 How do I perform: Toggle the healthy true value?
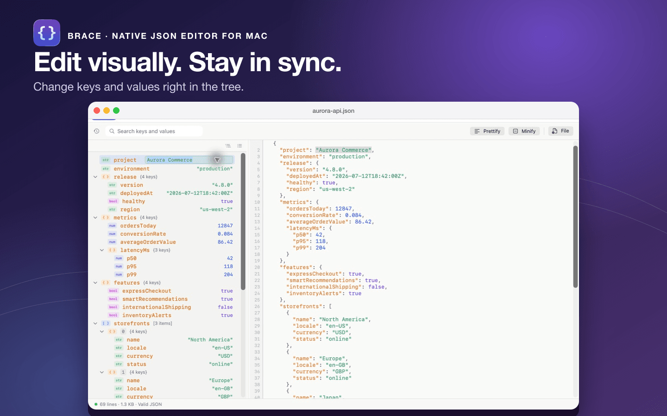227,202
